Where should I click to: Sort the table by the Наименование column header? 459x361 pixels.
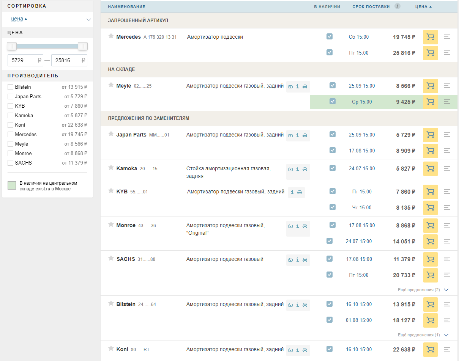tap(126, 7)
